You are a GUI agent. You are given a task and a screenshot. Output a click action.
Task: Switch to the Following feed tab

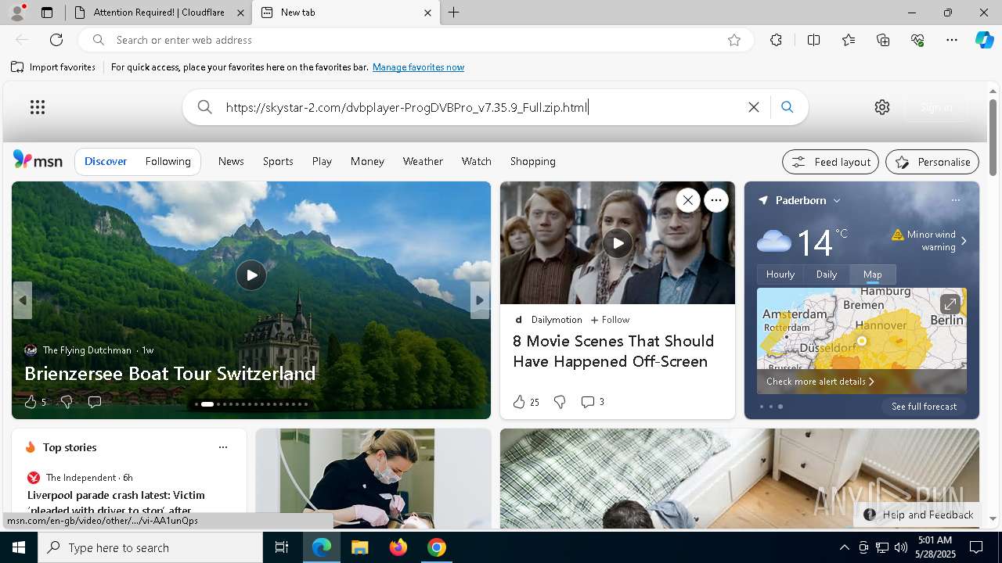pos(168,162)
